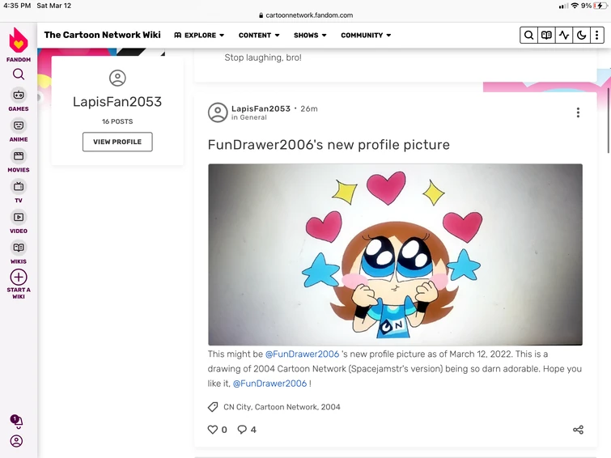
Task: Click the Start a Wiki plus icon
Action: (x=19, y=277)
